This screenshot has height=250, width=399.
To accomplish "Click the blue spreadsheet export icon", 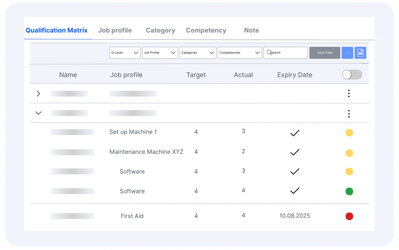I will (360, 53).
